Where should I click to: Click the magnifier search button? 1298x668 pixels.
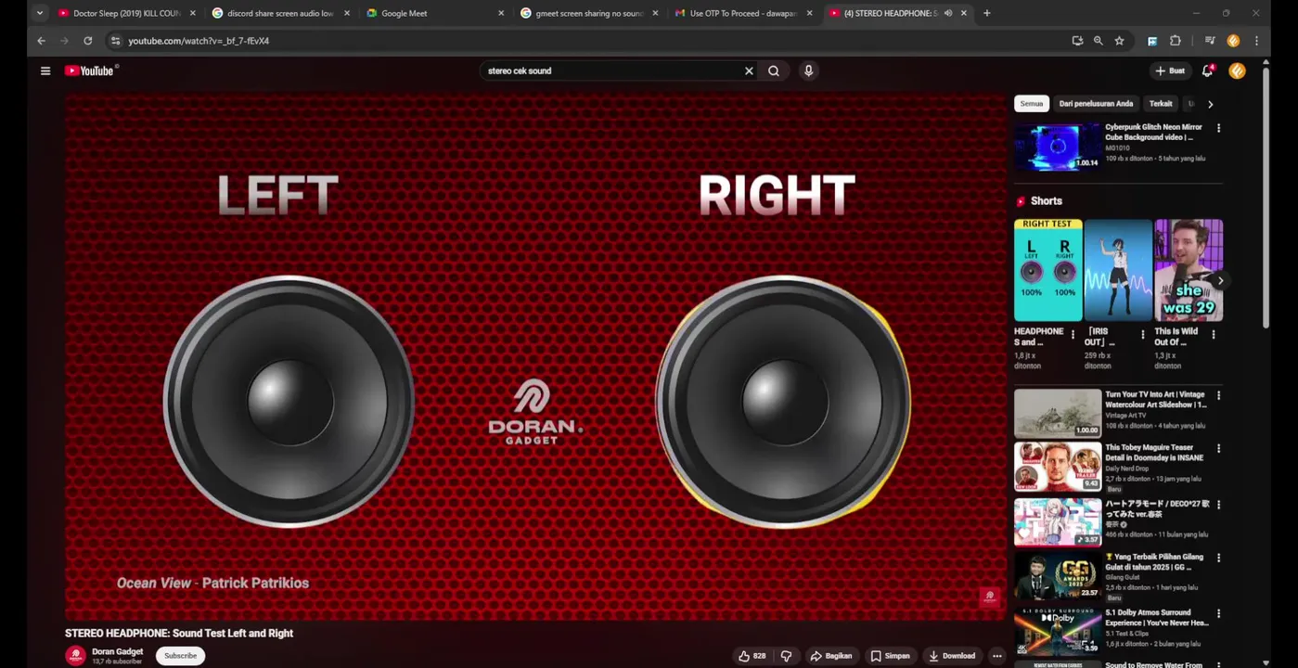pyautogui.click(x=774, y=71)
